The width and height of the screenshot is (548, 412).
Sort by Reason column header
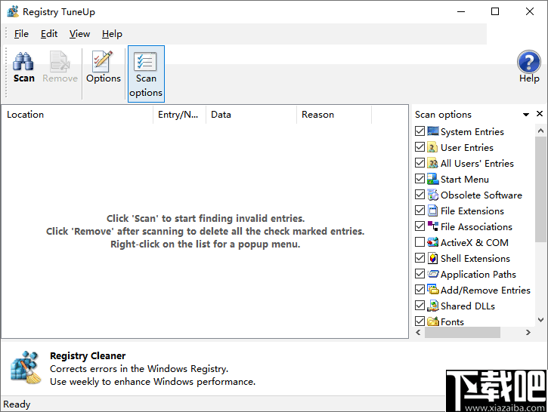click(x=334, y=115)
